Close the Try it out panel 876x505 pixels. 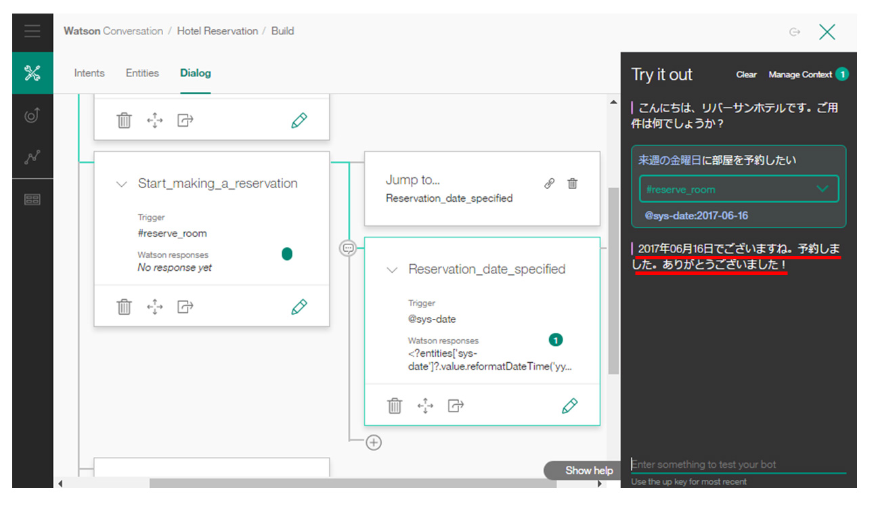click(827, 32)
